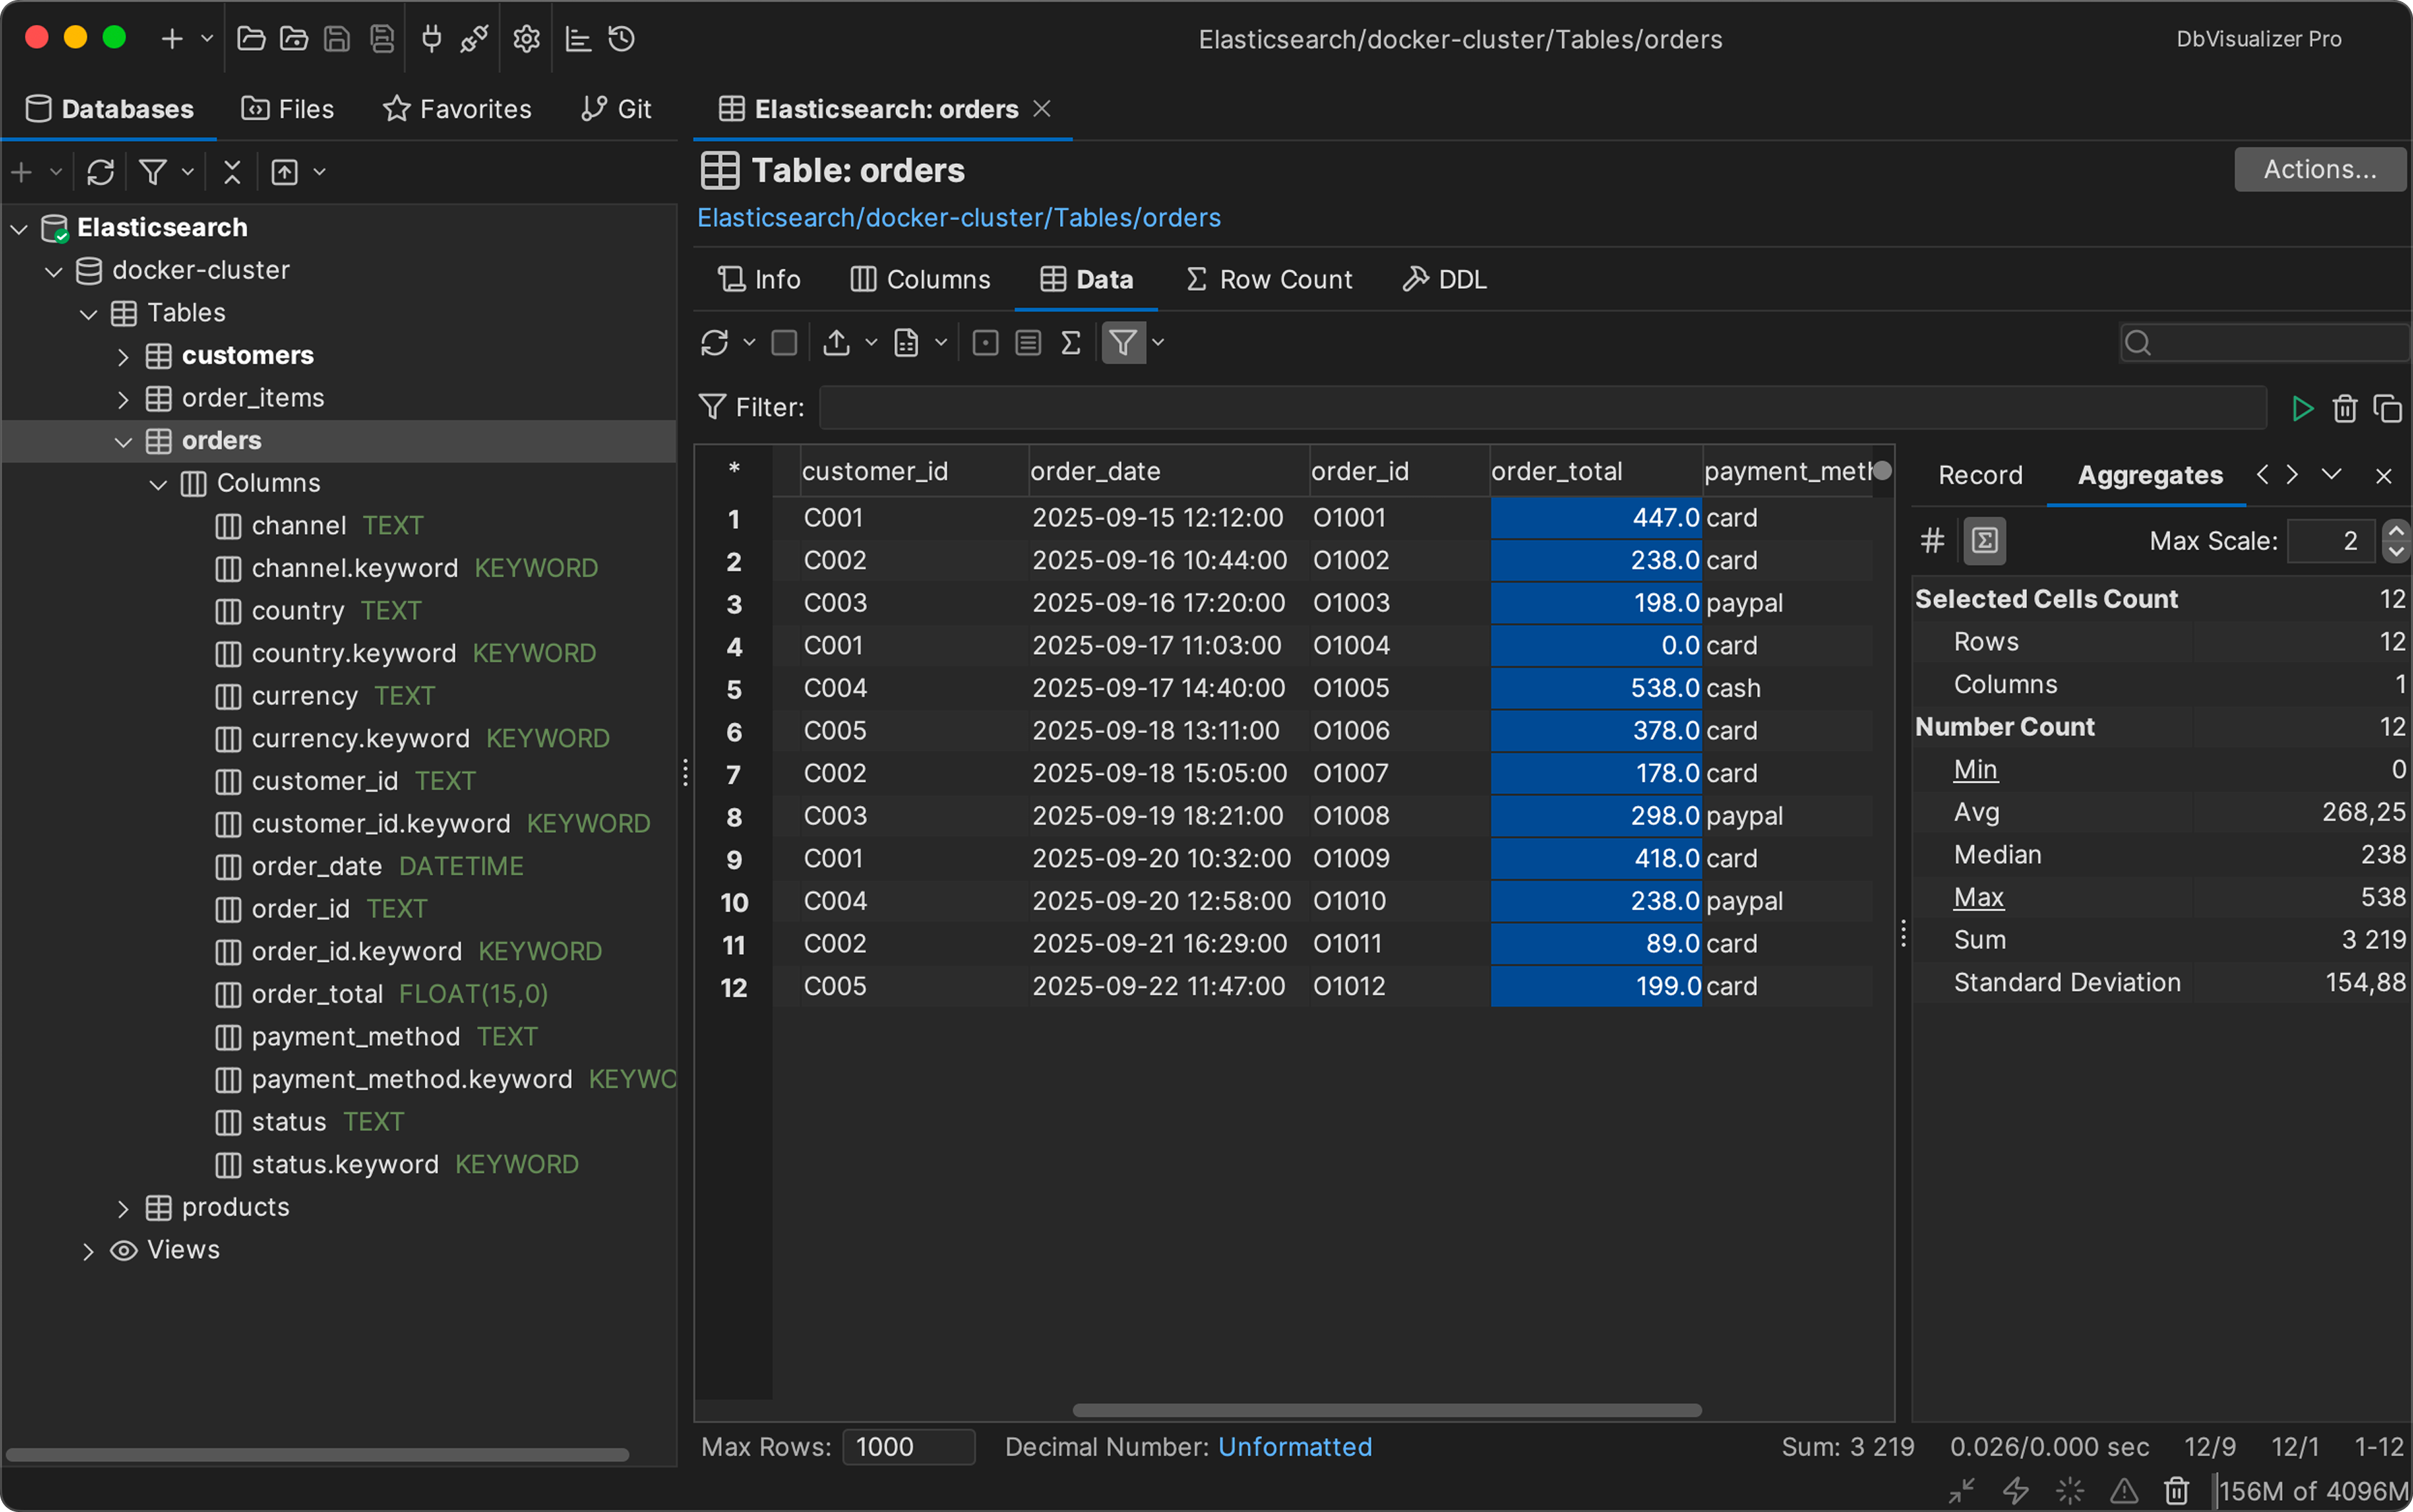The image size is (2413, 1512).
Task: Toggle the hash number format button
Action: coord(1932,541)
